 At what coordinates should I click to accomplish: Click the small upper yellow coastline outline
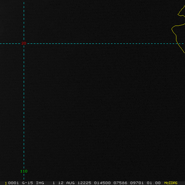[181, 11]
